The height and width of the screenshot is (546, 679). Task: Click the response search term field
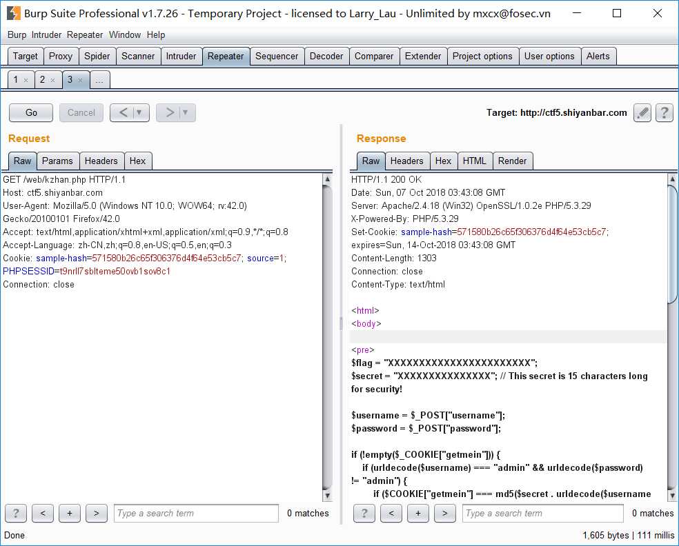tap(543, 513)
